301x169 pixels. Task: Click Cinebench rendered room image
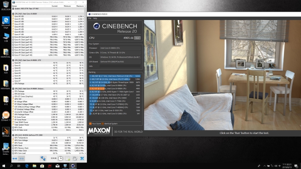pyautogui.click(x=222, y=75)
